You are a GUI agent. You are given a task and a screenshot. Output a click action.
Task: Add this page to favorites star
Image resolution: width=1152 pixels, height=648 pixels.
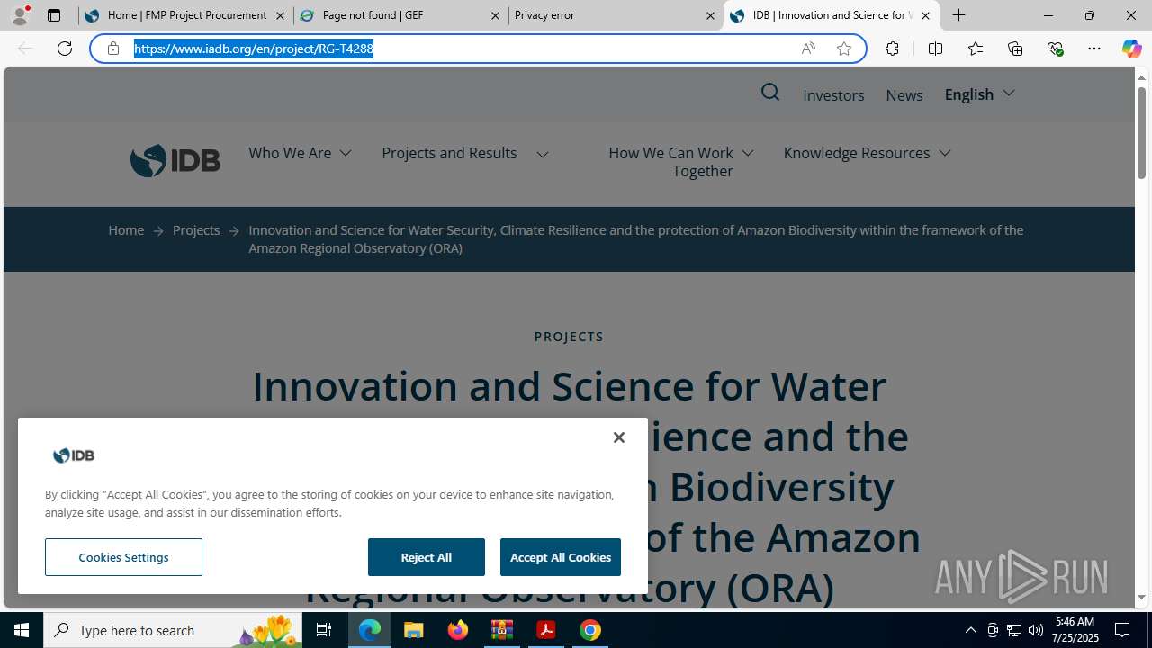pos(844,49)
